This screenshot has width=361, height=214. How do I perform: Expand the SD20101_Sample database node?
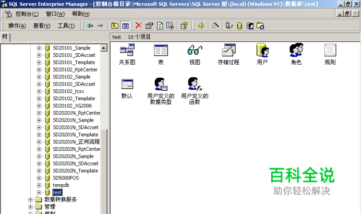39,48
